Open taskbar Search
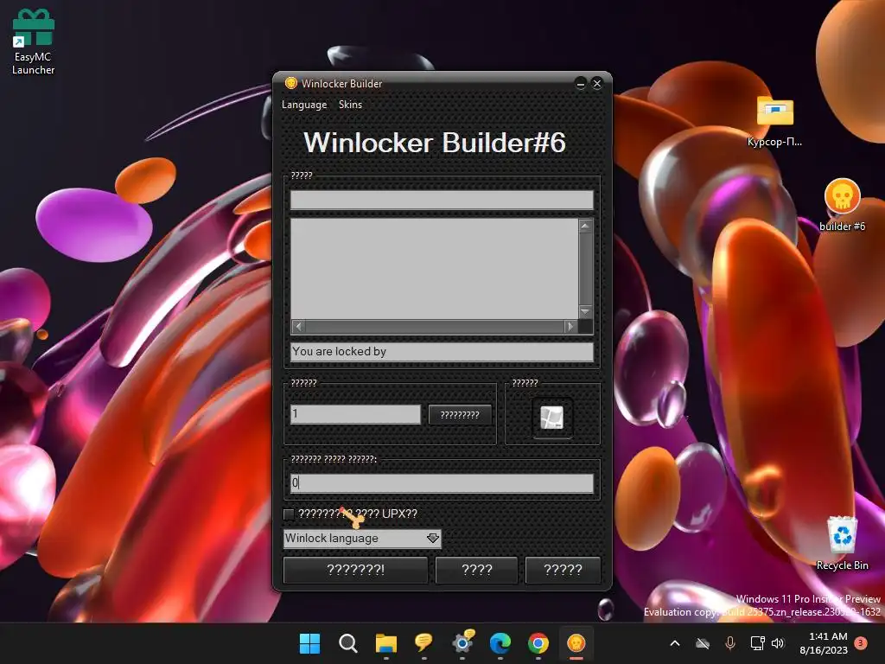 click(347, 643)
